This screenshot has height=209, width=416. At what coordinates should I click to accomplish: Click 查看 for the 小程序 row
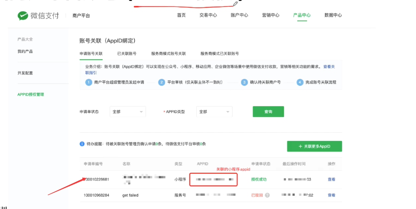click(331, 180)
